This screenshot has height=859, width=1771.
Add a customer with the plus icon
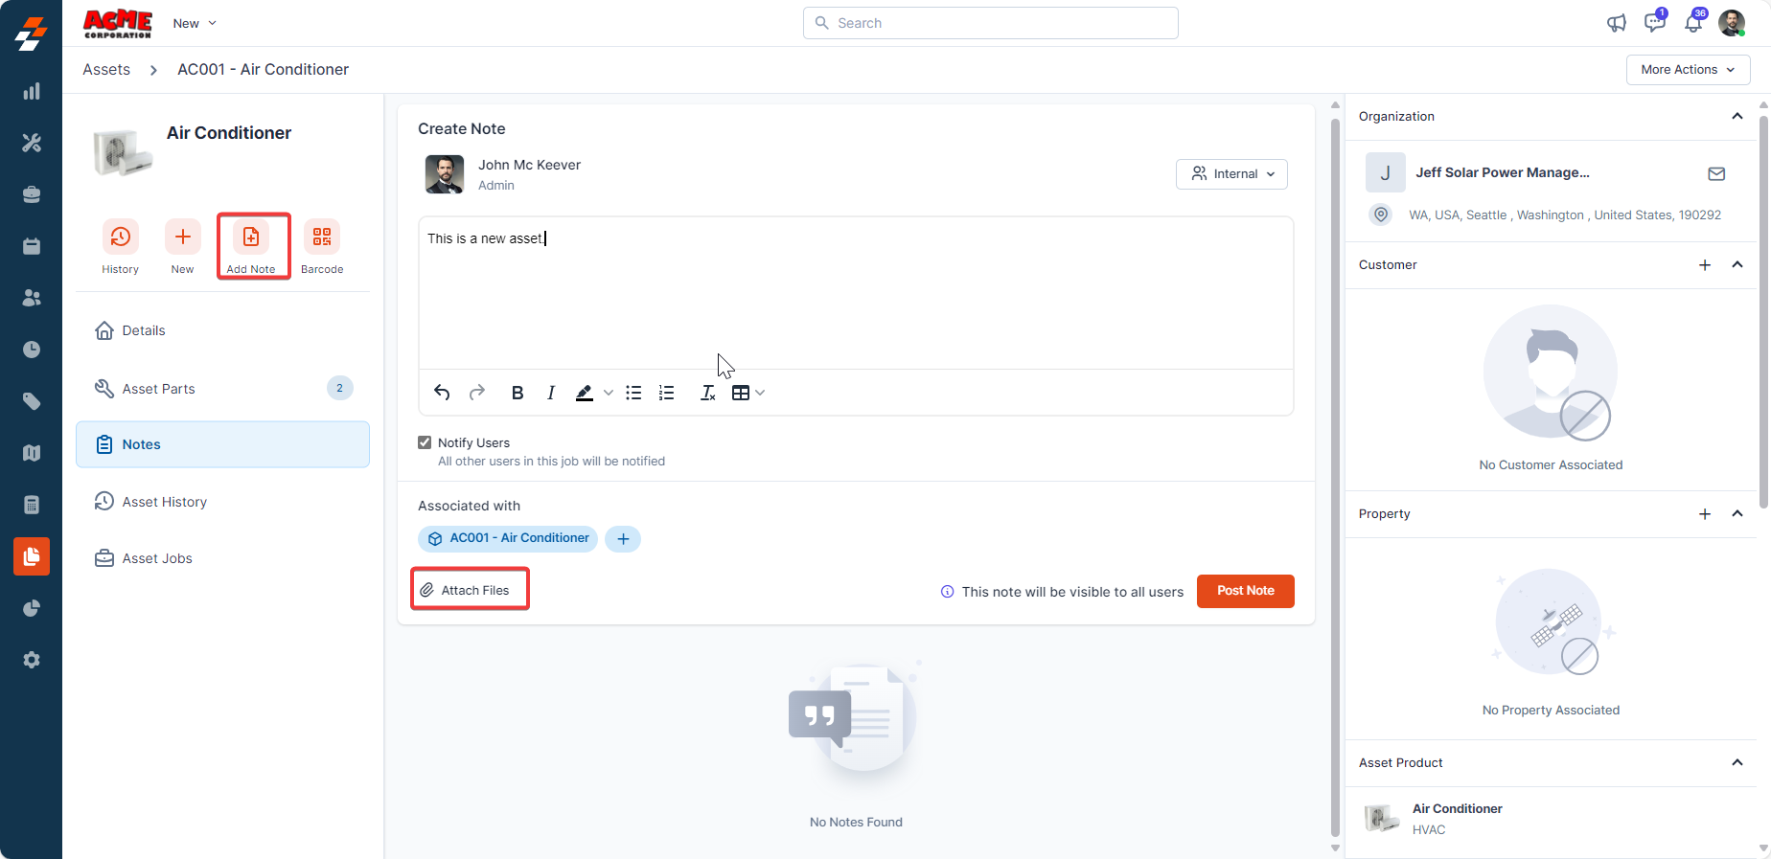click(1705, 265)
